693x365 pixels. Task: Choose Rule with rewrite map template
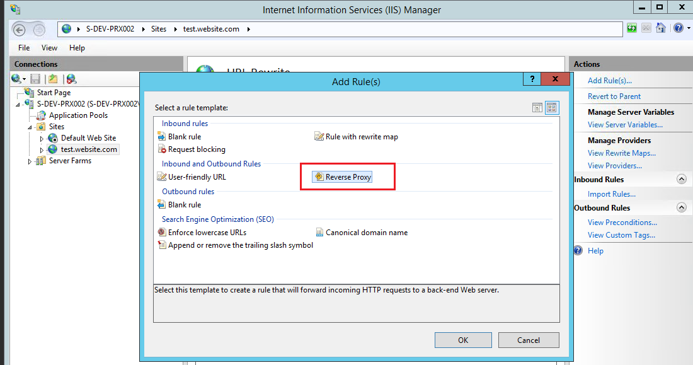click(361, 137)
